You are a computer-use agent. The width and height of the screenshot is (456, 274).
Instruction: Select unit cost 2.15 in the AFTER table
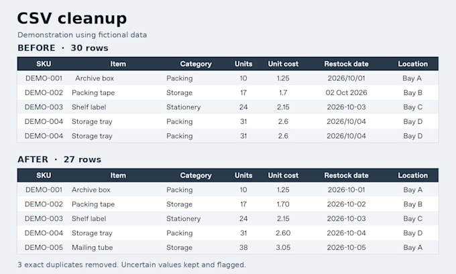(283, 219)
